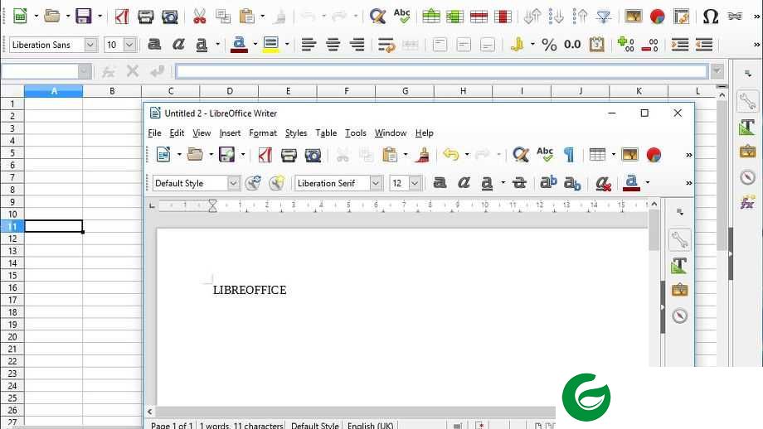The height and width of the screenshot is (429, 763).
Task: Open Writer Default Style paragraph dropdown
Action: tap(233, 183)
